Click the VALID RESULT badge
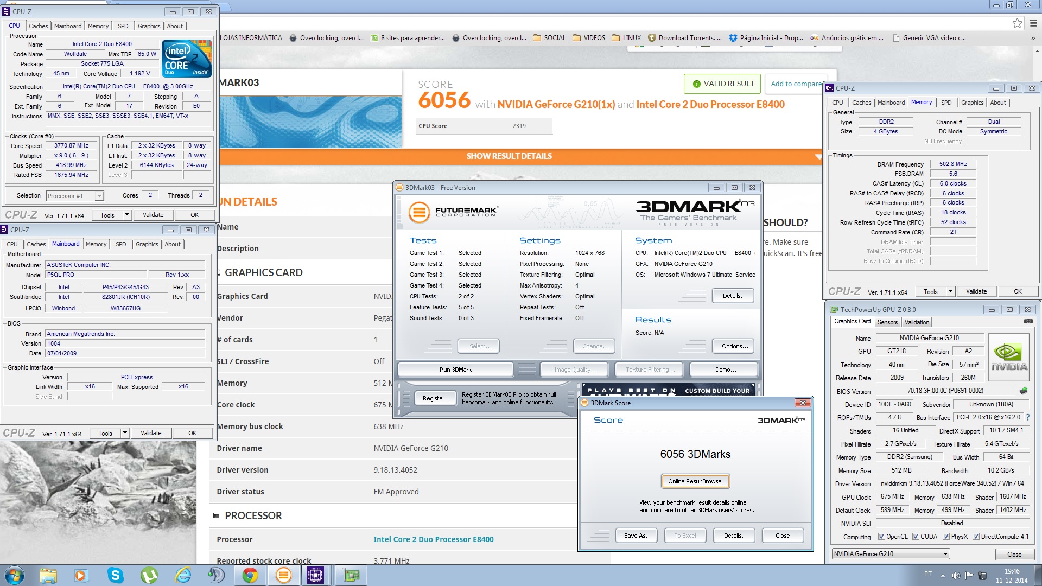The width and height of the screenshot is (1042, 586). click(722, 84)
